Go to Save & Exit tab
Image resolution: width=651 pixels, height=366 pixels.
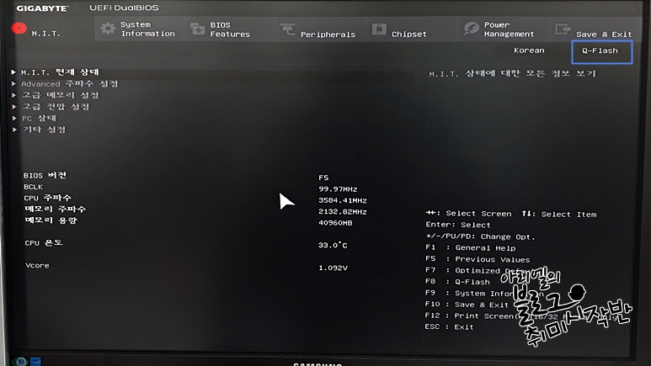596,29
